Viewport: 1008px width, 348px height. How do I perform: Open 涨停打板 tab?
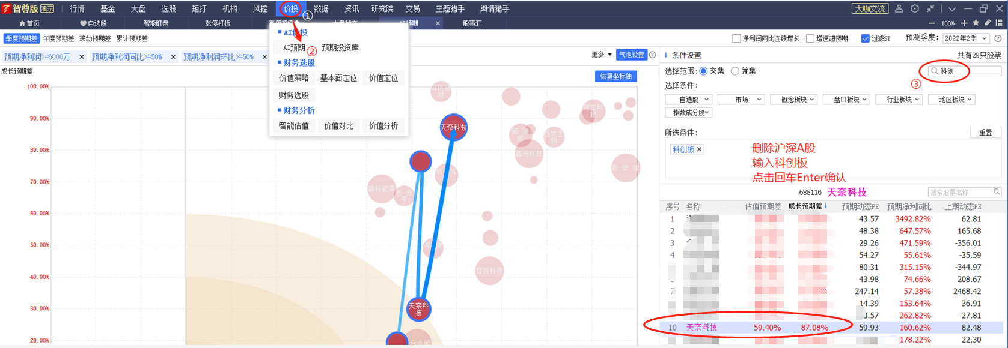[x=218, y=23]
